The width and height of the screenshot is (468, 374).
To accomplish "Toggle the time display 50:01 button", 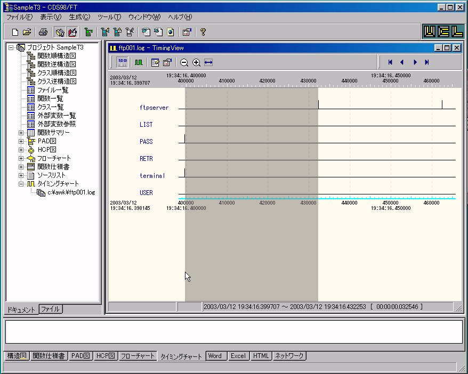I will [x=122, y=62].
